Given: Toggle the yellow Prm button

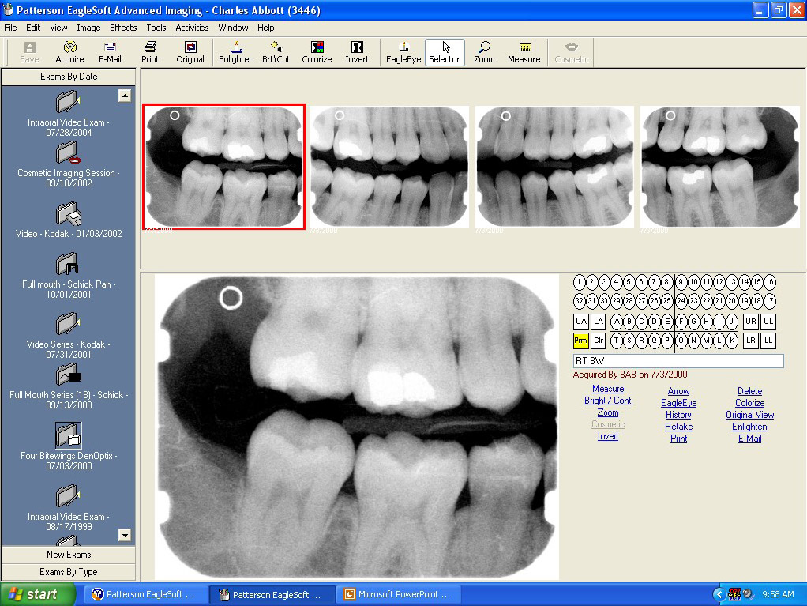Looking at the screenshot, I should (x=581, y=341).
